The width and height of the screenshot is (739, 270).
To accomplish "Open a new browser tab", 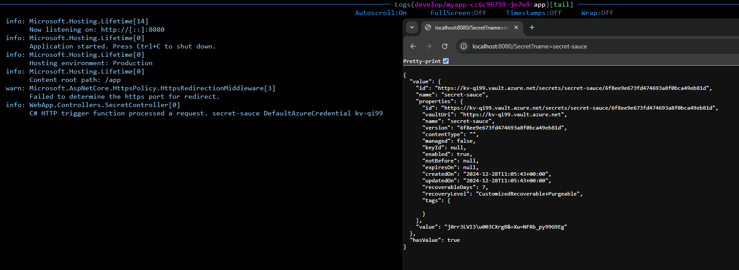I will click(532, 27).
